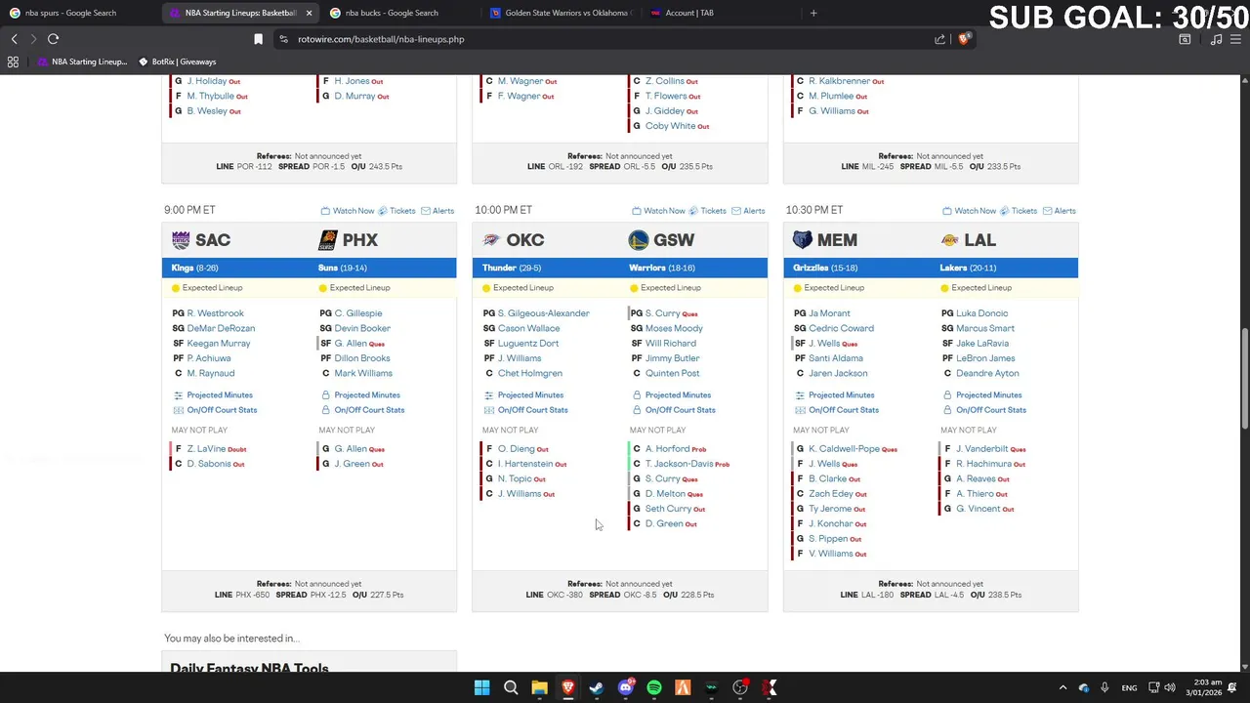Open LeBron James player page

(x=985, y=358)
